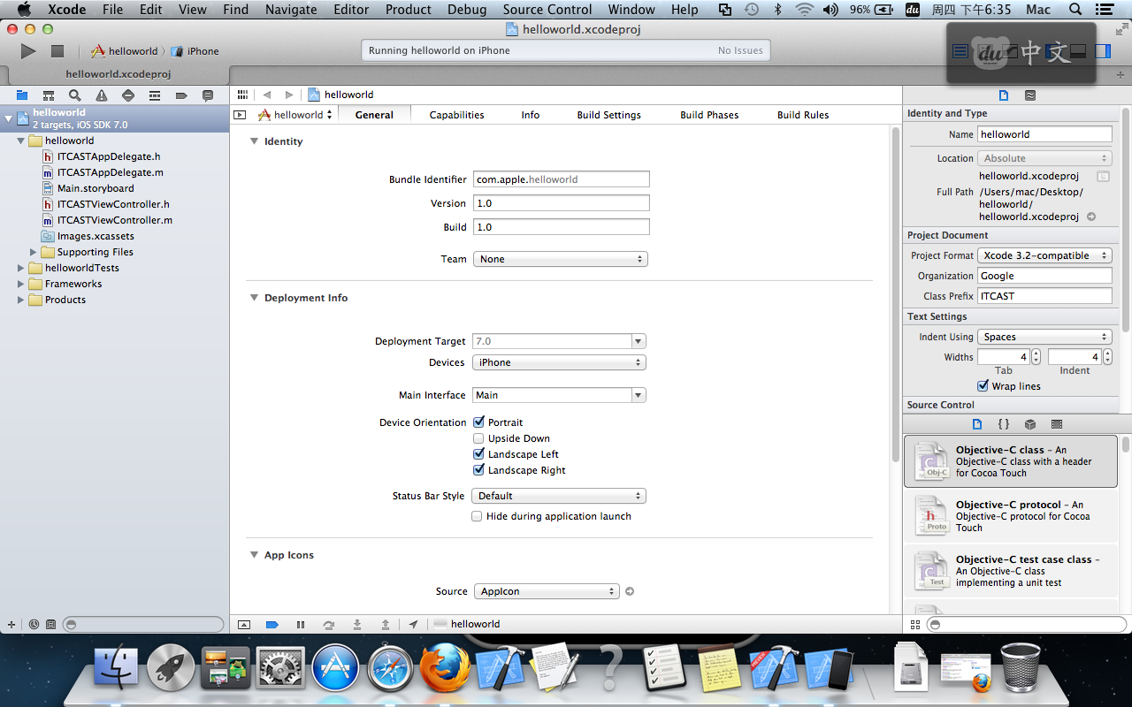Click Step Into in debug bar
Image resolution: width=1132 pixels, height=707 pixels.
click(357, 625)
